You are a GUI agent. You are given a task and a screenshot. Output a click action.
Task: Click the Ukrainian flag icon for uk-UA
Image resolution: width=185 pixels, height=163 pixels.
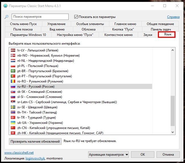coord(13,123)
